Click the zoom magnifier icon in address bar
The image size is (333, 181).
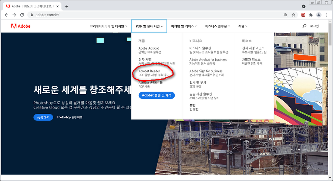pyautogui.click(x=286, y=15)
